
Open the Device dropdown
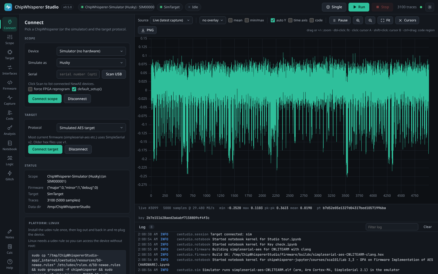[91, 51]
